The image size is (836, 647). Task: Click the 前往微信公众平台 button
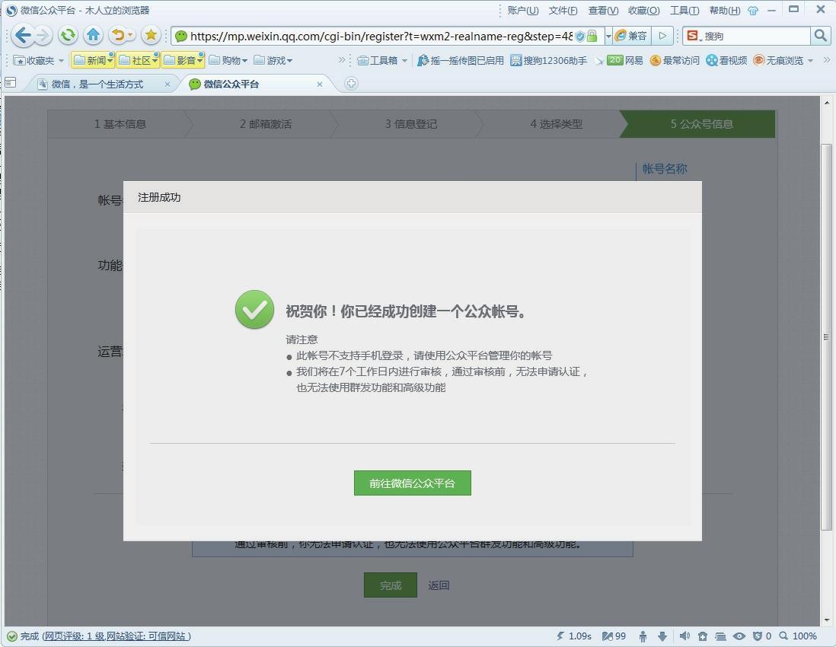(x=412, y=483)
